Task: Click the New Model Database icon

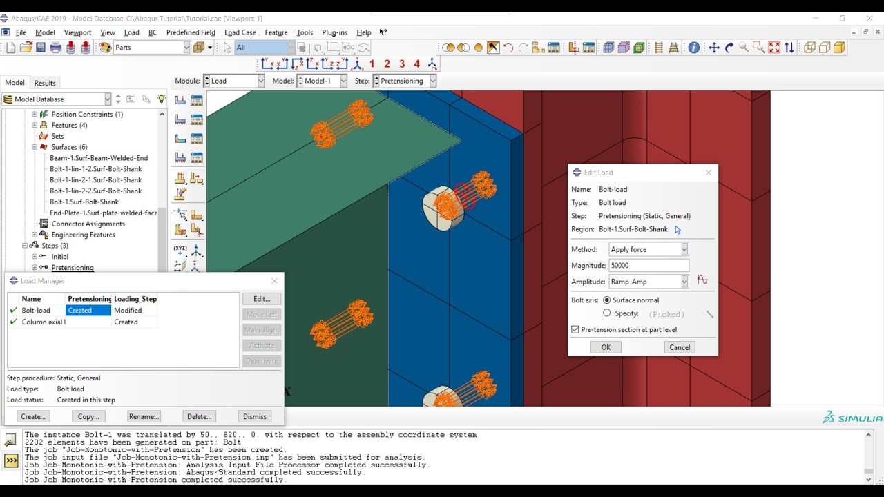Action: pyautogui.click(x=10, y=48)
